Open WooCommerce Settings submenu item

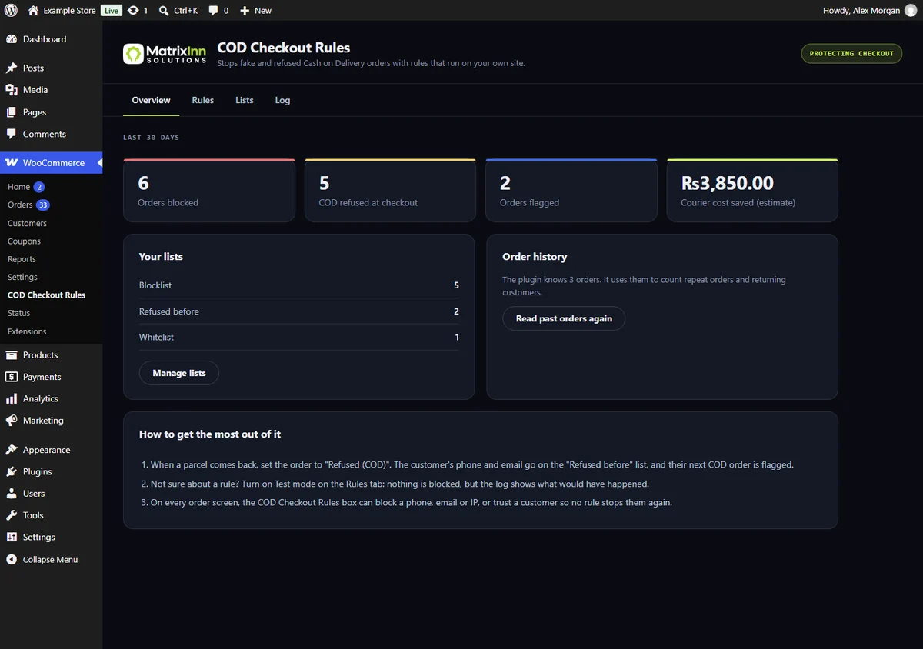(x=22, y=277)
